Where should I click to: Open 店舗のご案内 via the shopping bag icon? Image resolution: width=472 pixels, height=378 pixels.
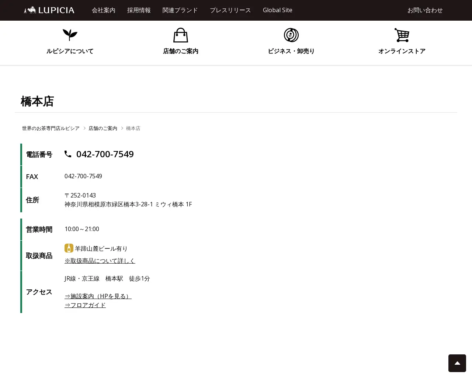pyautogui.click(x=180, y=35)
